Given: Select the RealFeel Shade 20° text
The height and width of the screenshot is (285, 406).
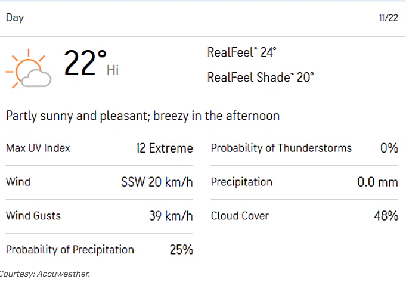Looking at the screenshot, I should [x=261, y=77].
